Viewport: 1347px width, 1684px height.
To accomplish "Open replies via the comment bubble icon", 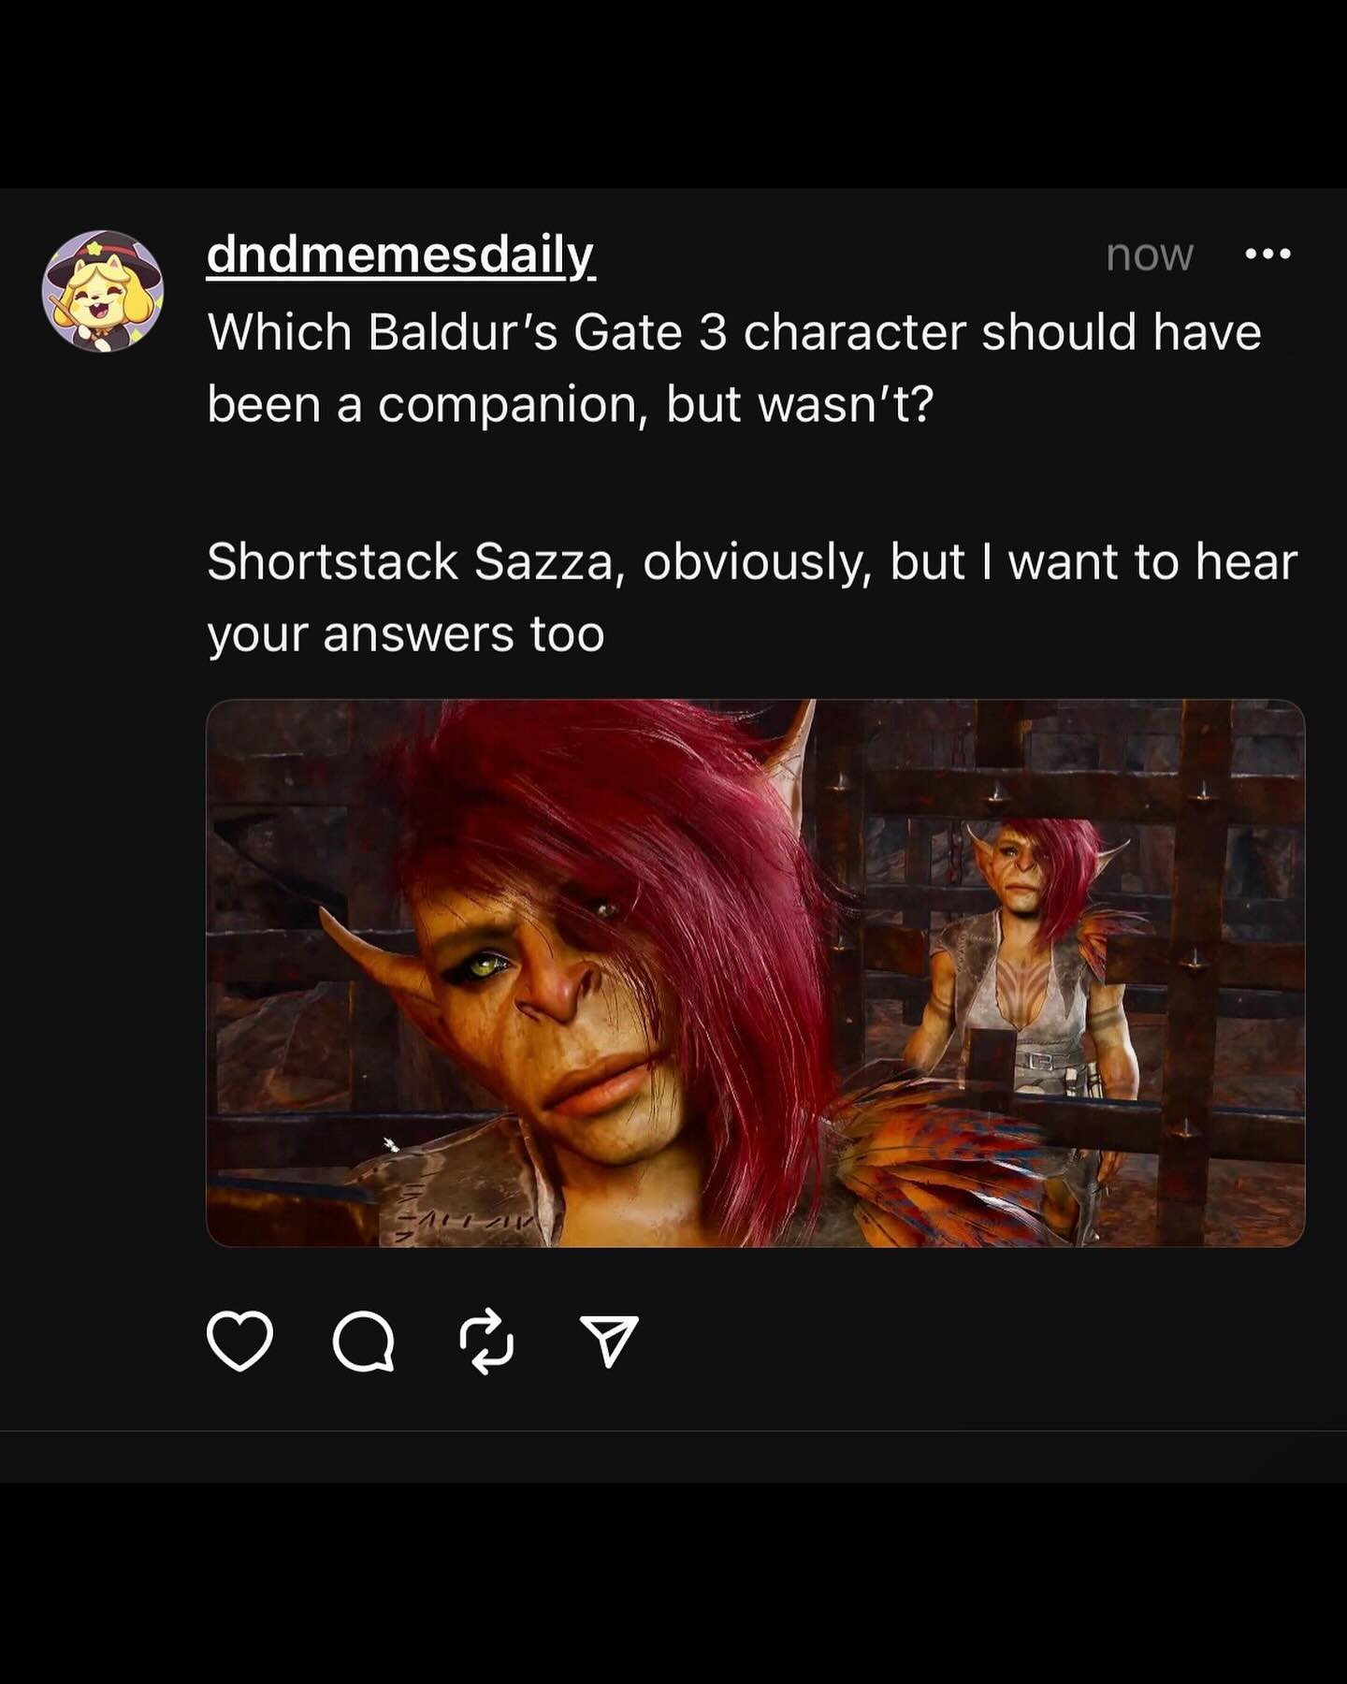I will [363, 1342].
